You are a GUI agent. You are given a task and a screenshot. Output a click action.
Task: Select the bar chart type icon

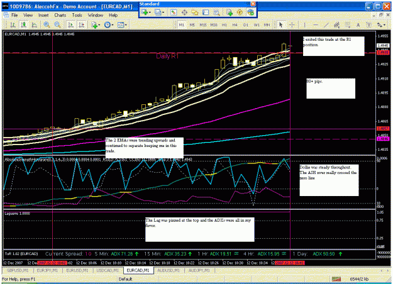click(13, 25)
